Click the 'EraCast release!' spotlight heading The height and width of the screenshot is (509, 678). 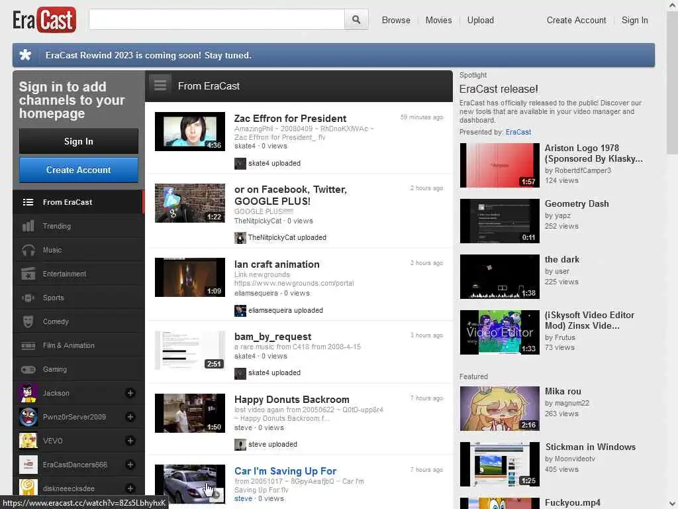[x=499, y=89]
